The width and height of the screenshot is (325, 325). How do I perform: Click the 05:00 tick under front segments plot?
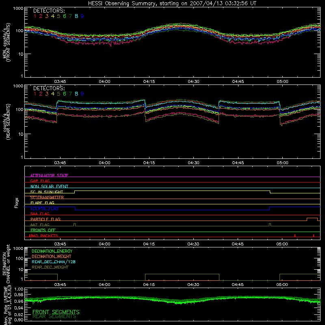pos(282,82)
